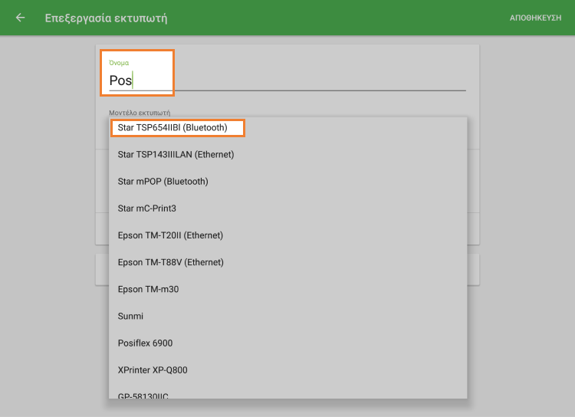Pick Epson TM-m30 from the list

point(148,289)
